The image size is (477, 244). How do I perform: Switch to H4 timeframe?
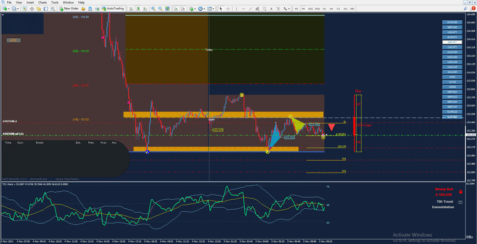click(x=332, y=9)
